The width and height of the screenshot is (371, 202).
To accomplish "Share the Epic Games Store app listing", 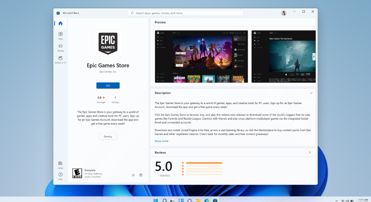I will point(133,175).
